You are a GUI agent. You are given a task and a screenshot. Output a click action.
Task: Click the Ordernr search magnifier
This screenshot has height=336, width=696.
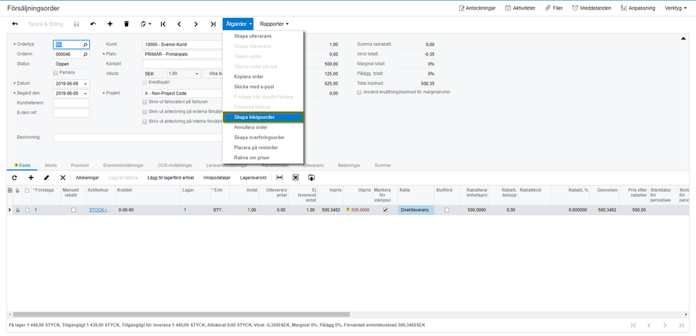click(x=85, y=54)
